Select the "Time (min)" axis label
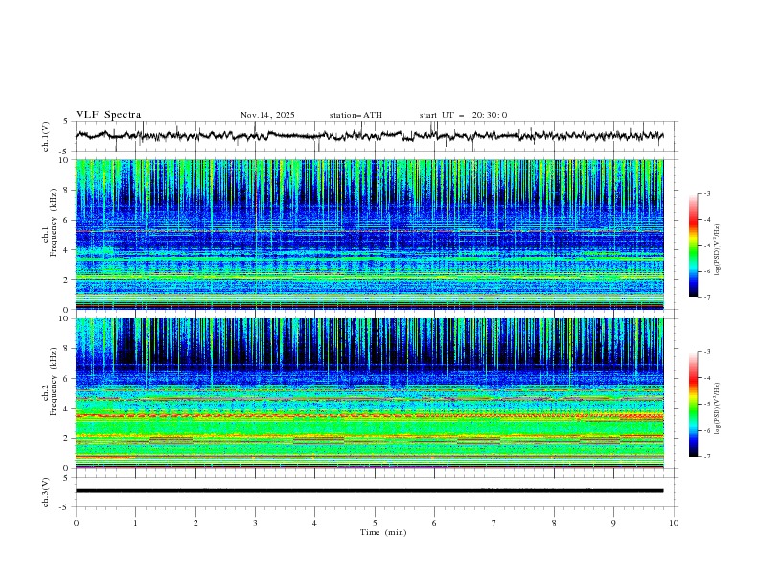The height and width of the screenshot is (587, 759). pos(383,532)
